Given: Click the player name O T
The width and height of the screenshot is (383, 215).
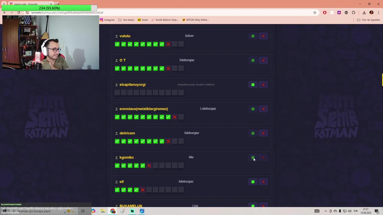Looking at the screenshot, I should (x=122, y=60).
